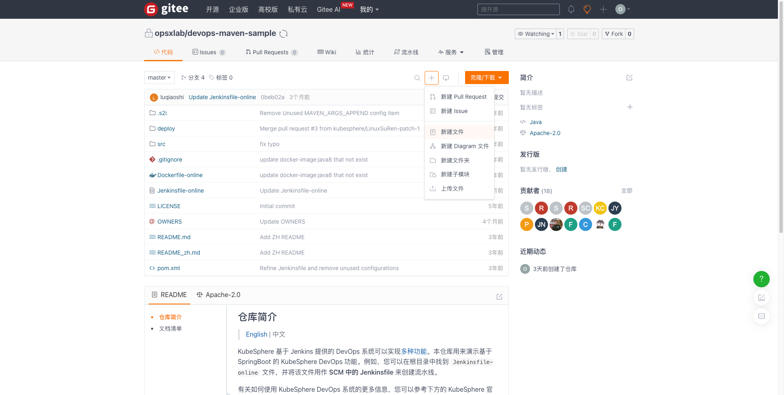Open Gitee AI in header
Image resolution: width=784 pixels, height=395 pixels.
tap(329, 9)
